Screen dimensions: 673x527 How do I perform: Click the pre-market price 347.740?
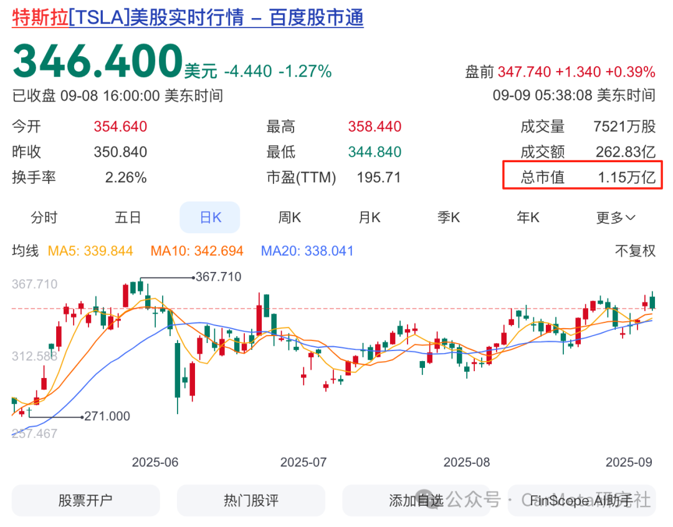pos(524,72)
